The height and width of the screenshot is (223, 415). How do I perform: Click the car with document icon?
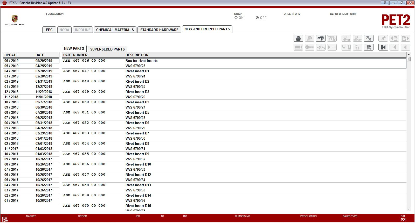(357, 47)
